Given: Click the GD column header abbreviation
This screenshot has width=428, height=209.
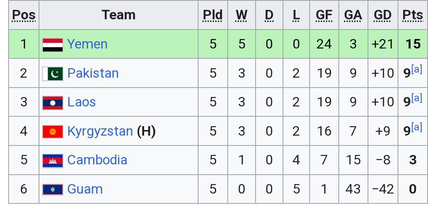Looking at the screenshot, I should coord(383,15).
